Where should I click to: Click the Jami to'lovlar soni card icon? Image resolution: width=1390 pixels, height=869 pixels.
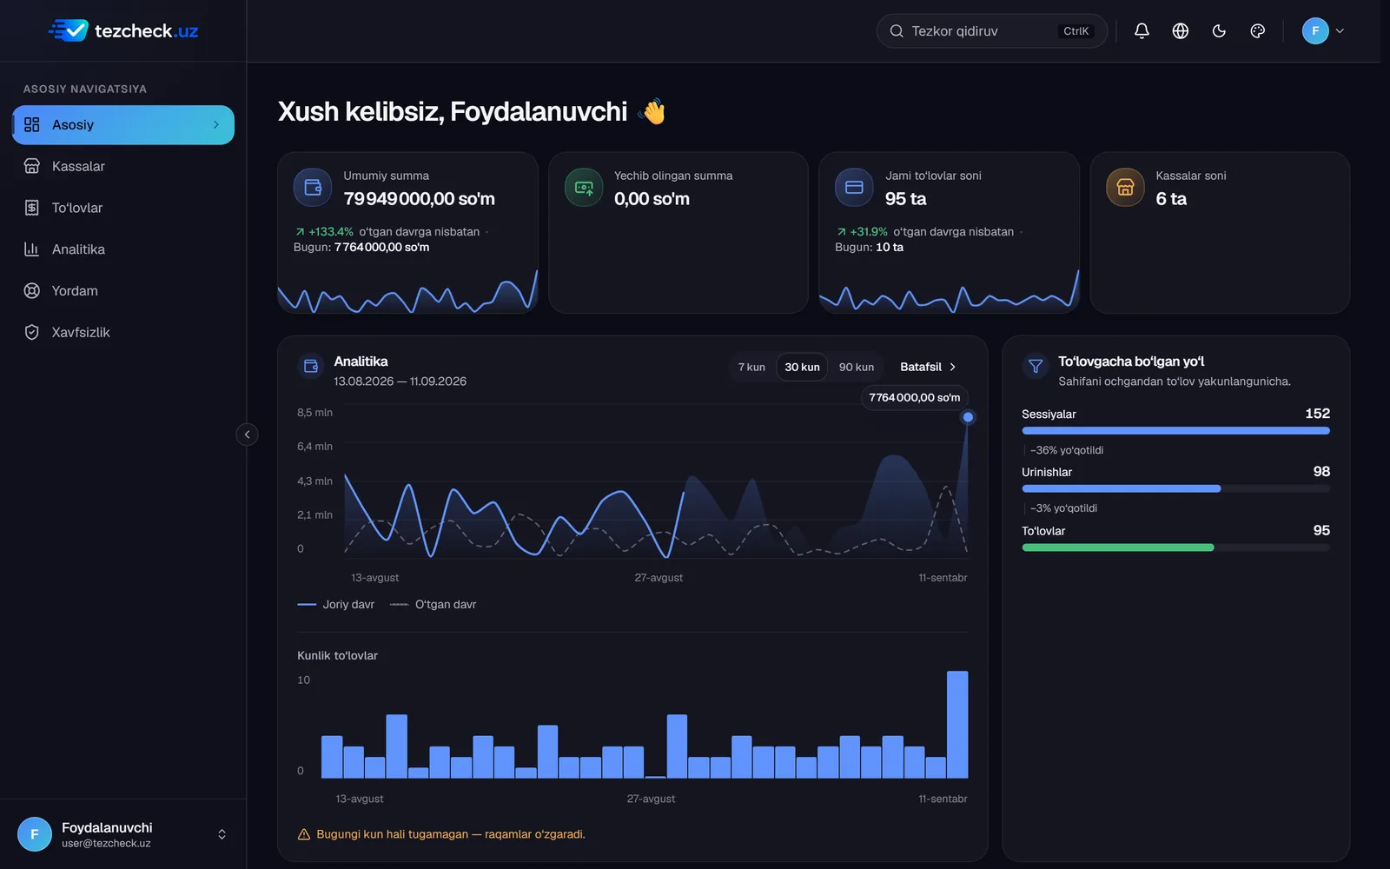click(854, 187)
